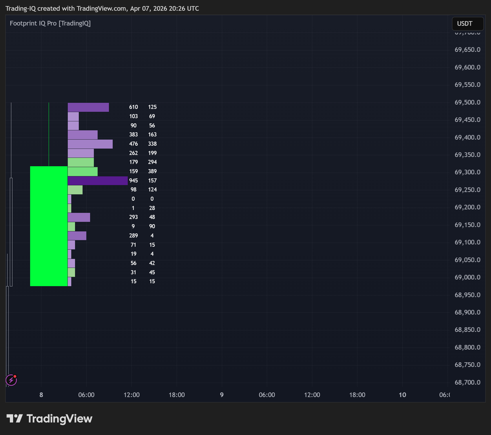The image size is (491, 435).
Task: Click the footprint value 157
Action: [152, 181]
